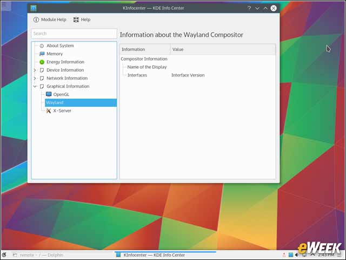Click the About System info icon

point(42,46)
